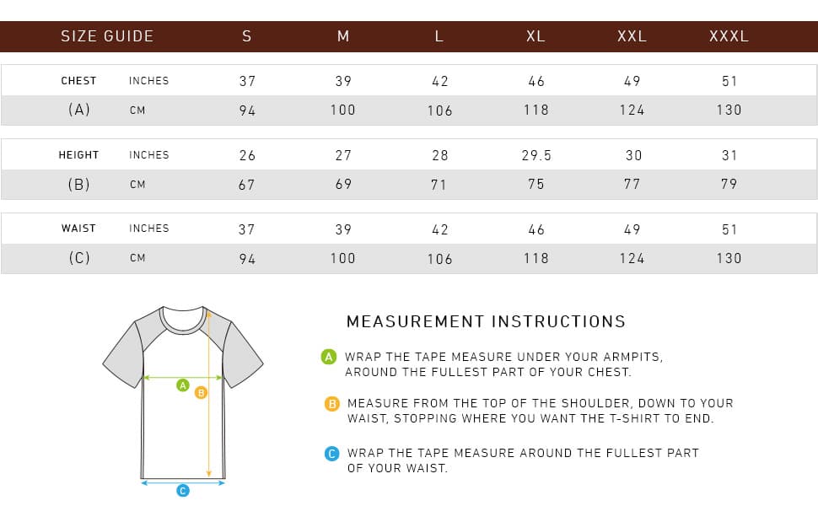
Task: Click the HEIGHT row label
Action: click(78, 155)
